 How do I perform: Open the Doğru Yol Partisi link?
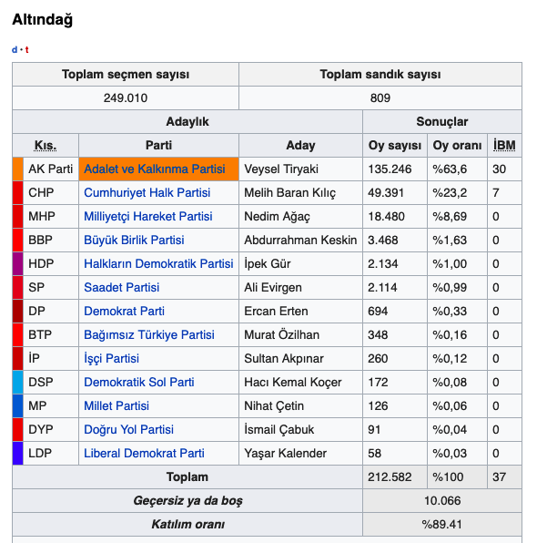(128, 430)
